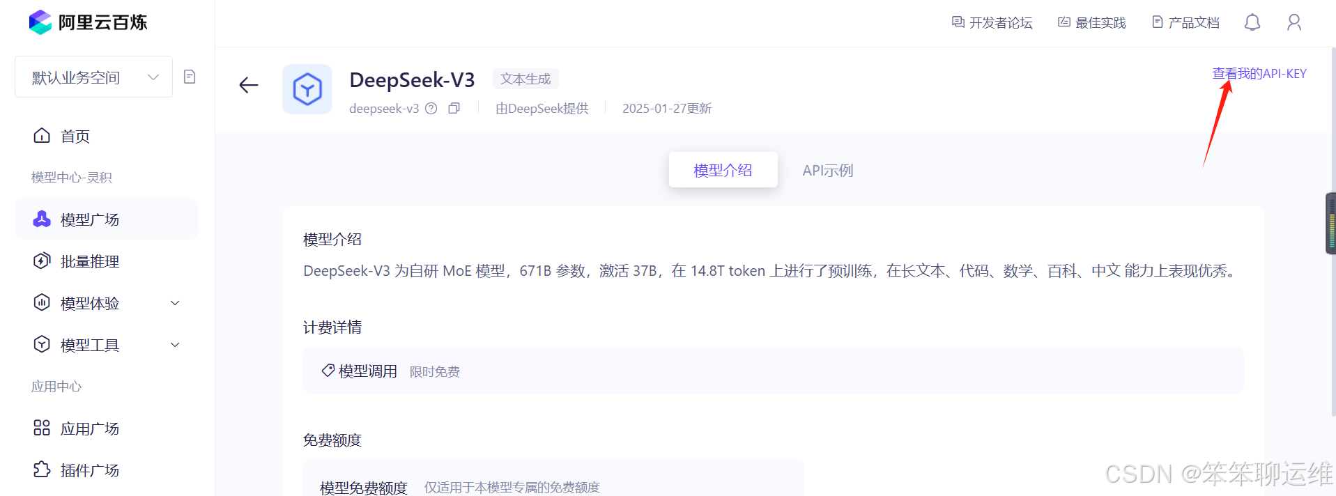Open the user account icon
1336x496 pixels.
coord(1294,23)
